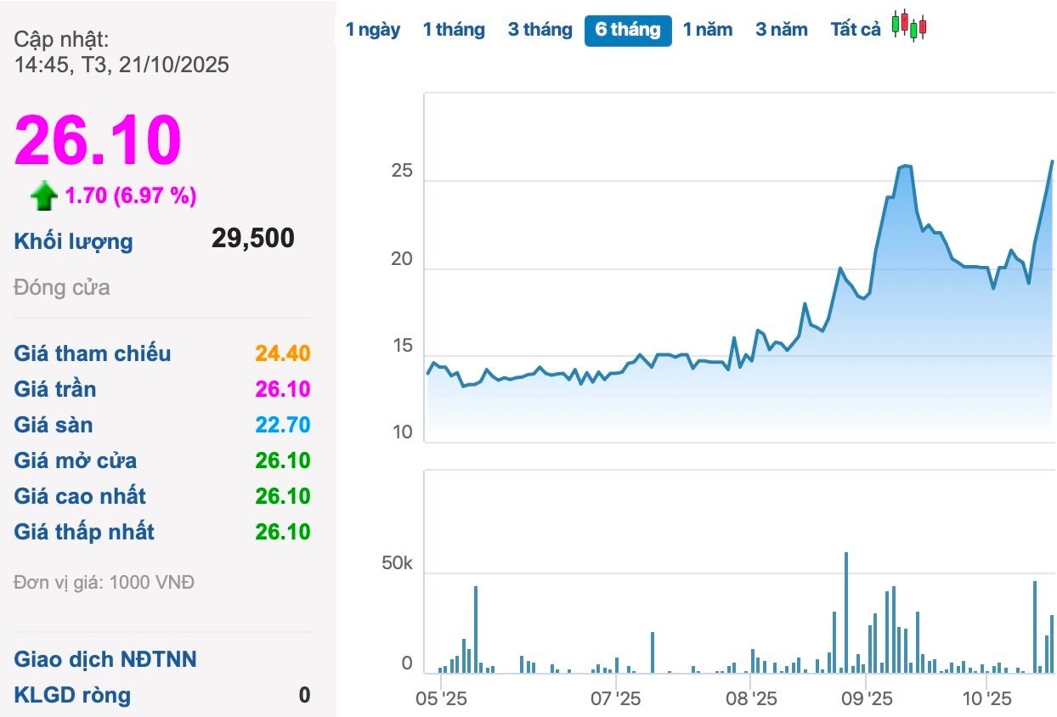Click the price change 1.70 (6.97 %) text
The width and height of the screenshot is (1057, 717).
point(131,196)
